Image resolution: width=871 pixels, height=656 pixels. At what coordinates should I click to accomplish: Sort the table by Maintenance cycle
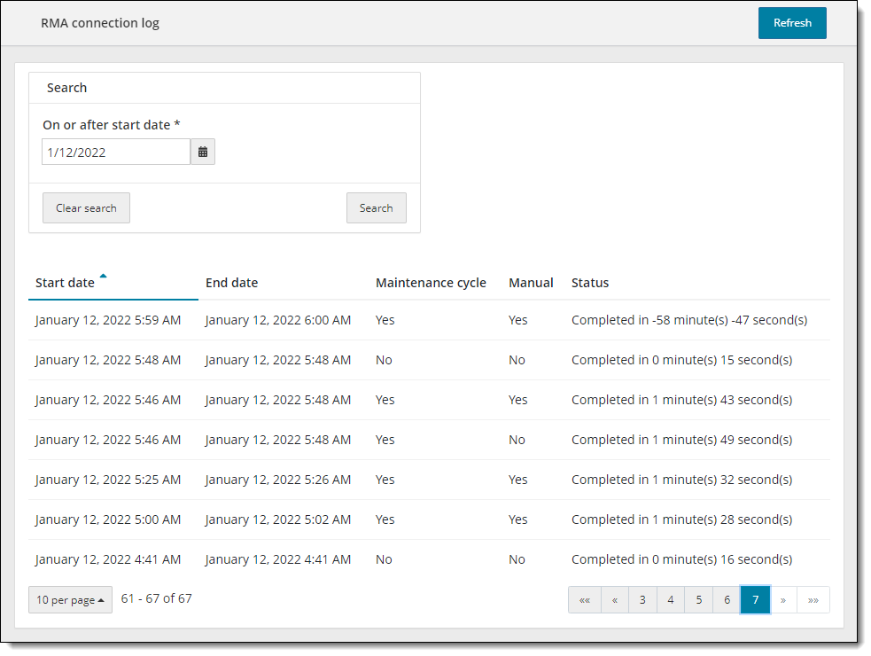click(431, 282)
